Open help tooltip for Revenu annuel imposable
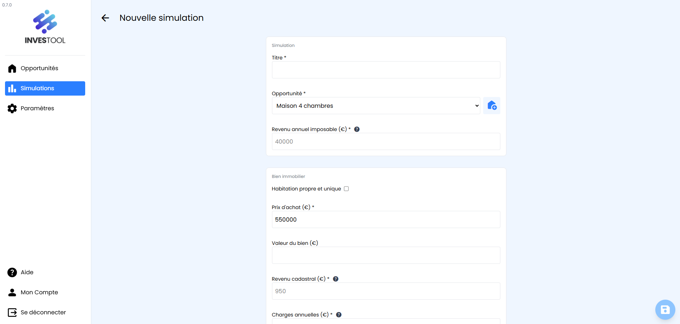 357,129
